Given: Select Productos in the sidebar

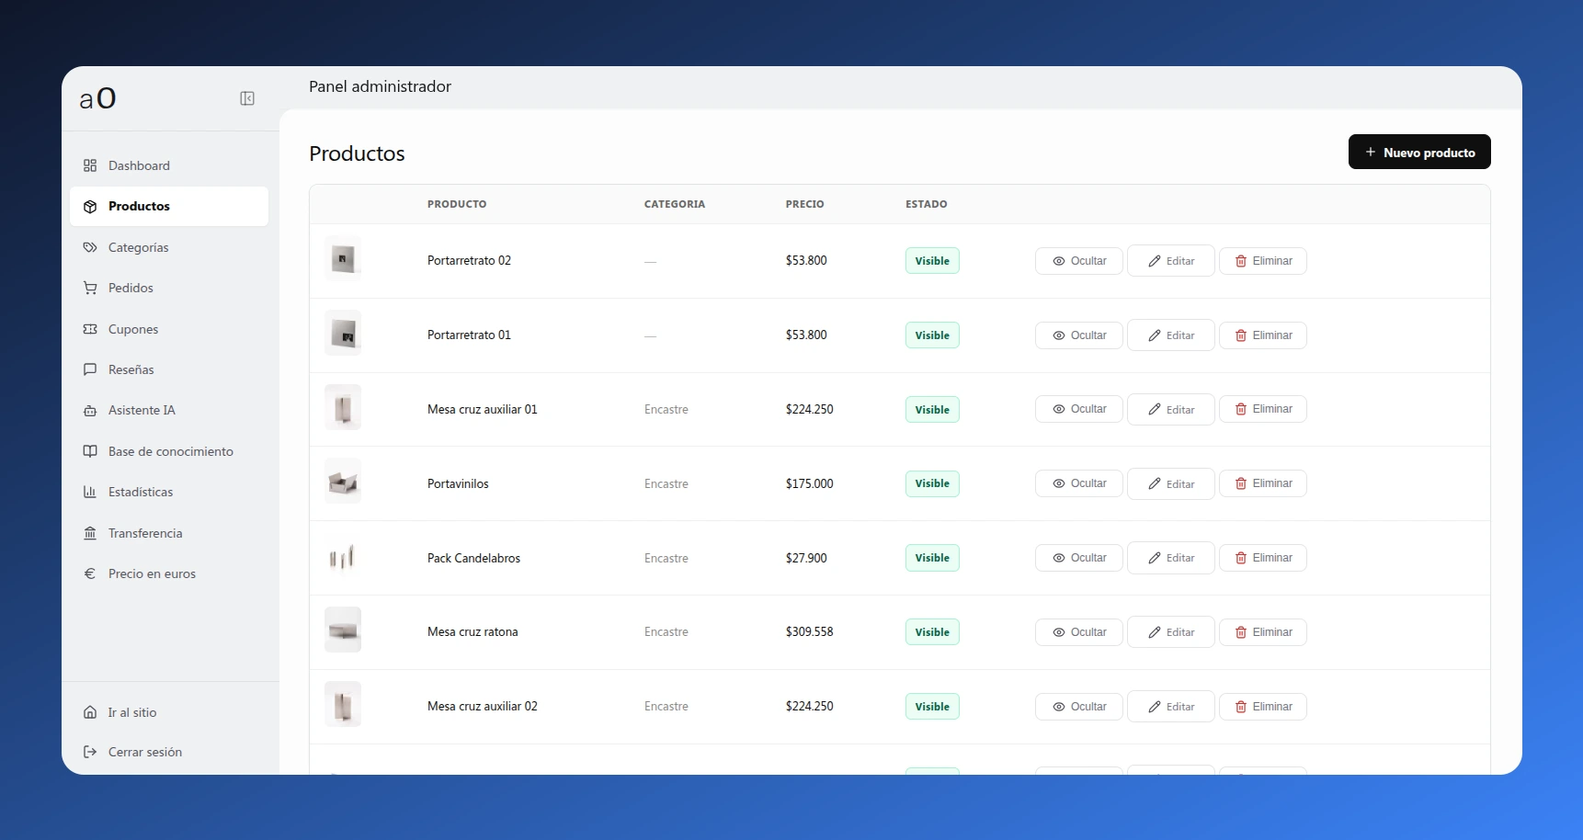Looking at the screenshot, I should coord(169,206).
